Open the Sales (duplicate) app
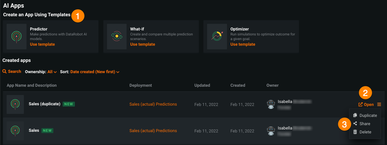This screenshot has width=387, height=145. [366, 105]
